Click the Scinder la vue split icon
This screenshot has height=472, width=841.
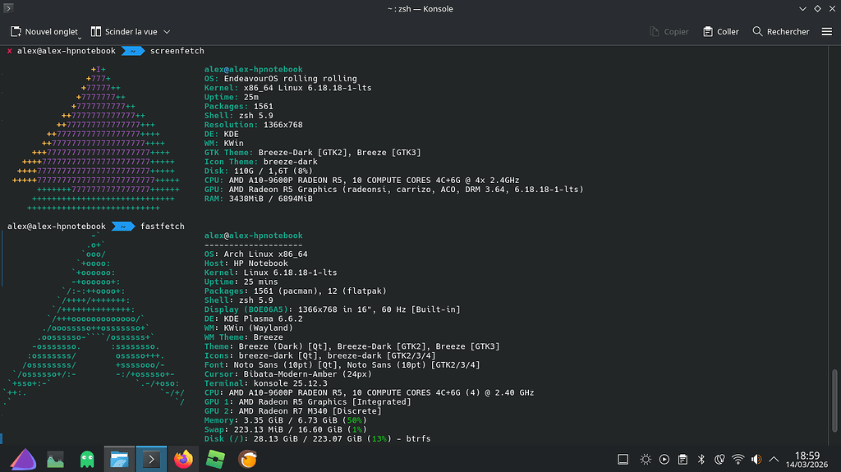click(x=96, y=32)
